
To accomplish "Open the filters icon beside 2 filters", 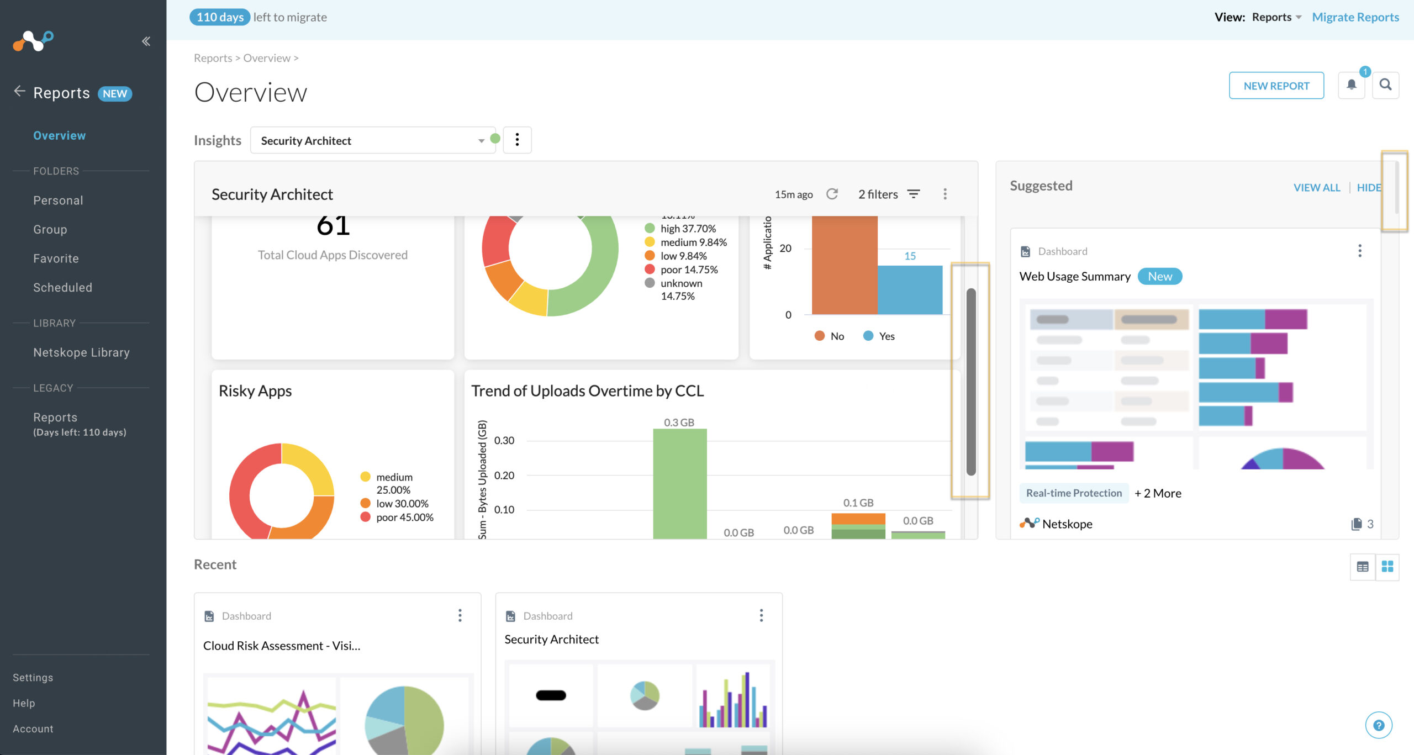I will pos(914,194).
